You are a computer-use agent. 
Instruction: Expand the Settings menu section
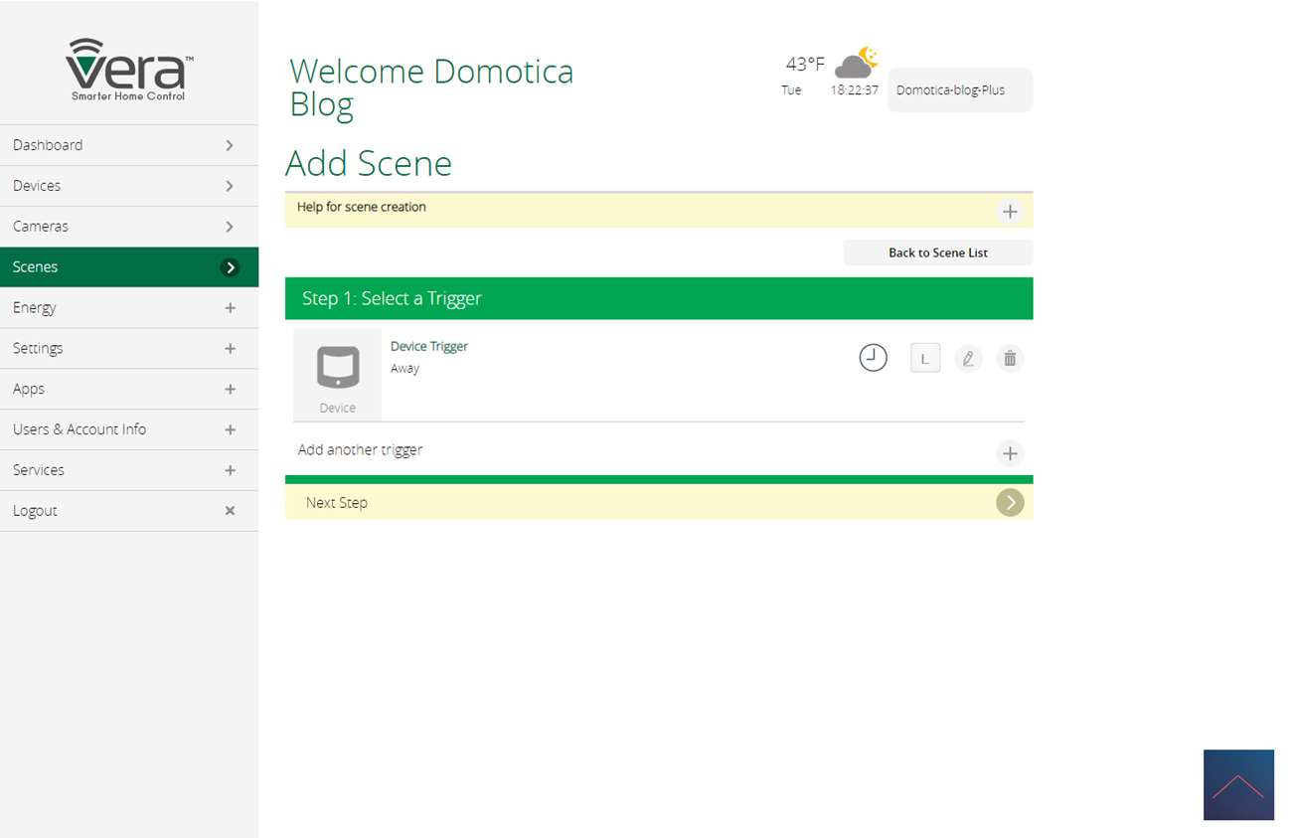tap(230, 349)
